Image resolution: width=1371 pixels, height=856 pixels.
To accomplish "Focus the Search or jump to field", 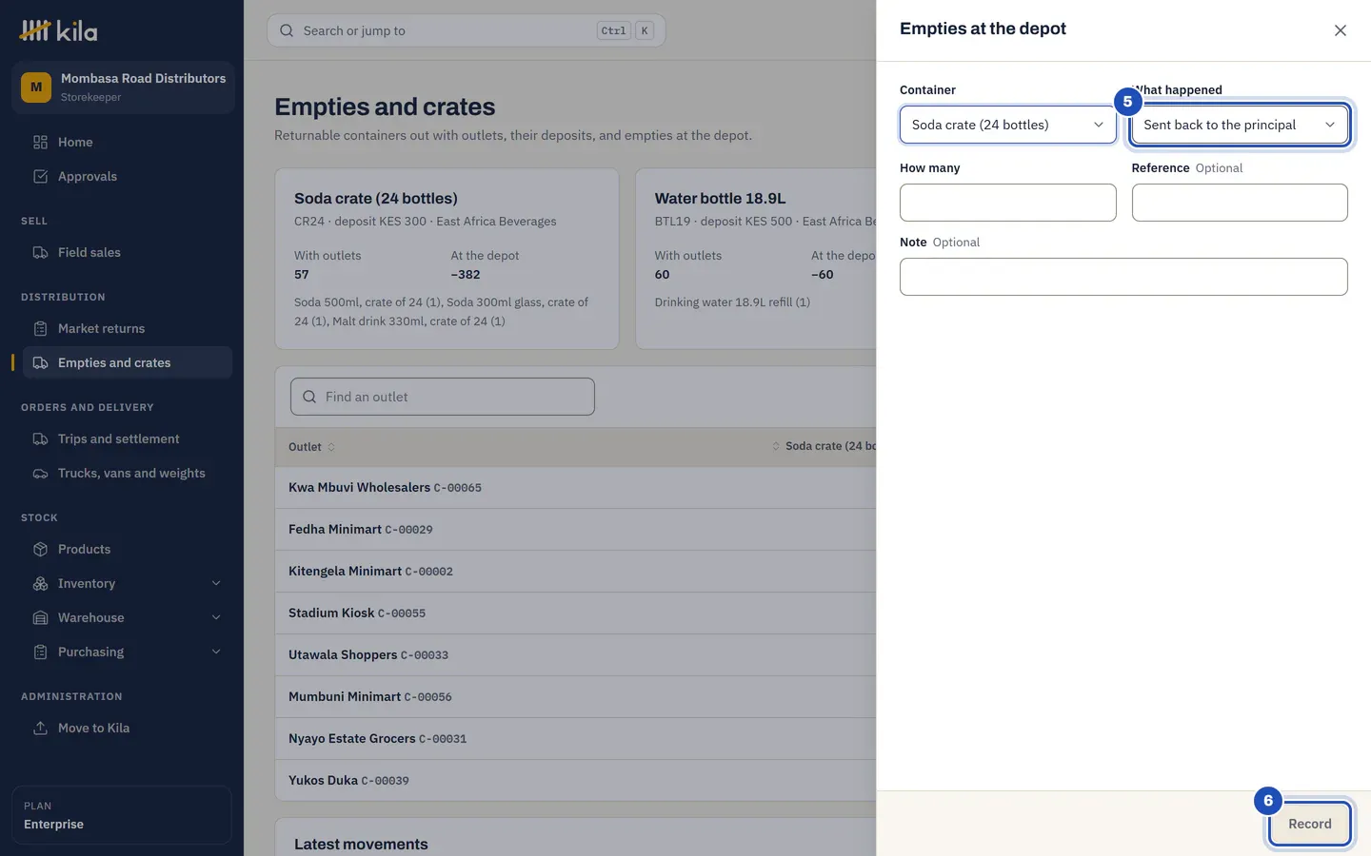I will pos(466,30).
